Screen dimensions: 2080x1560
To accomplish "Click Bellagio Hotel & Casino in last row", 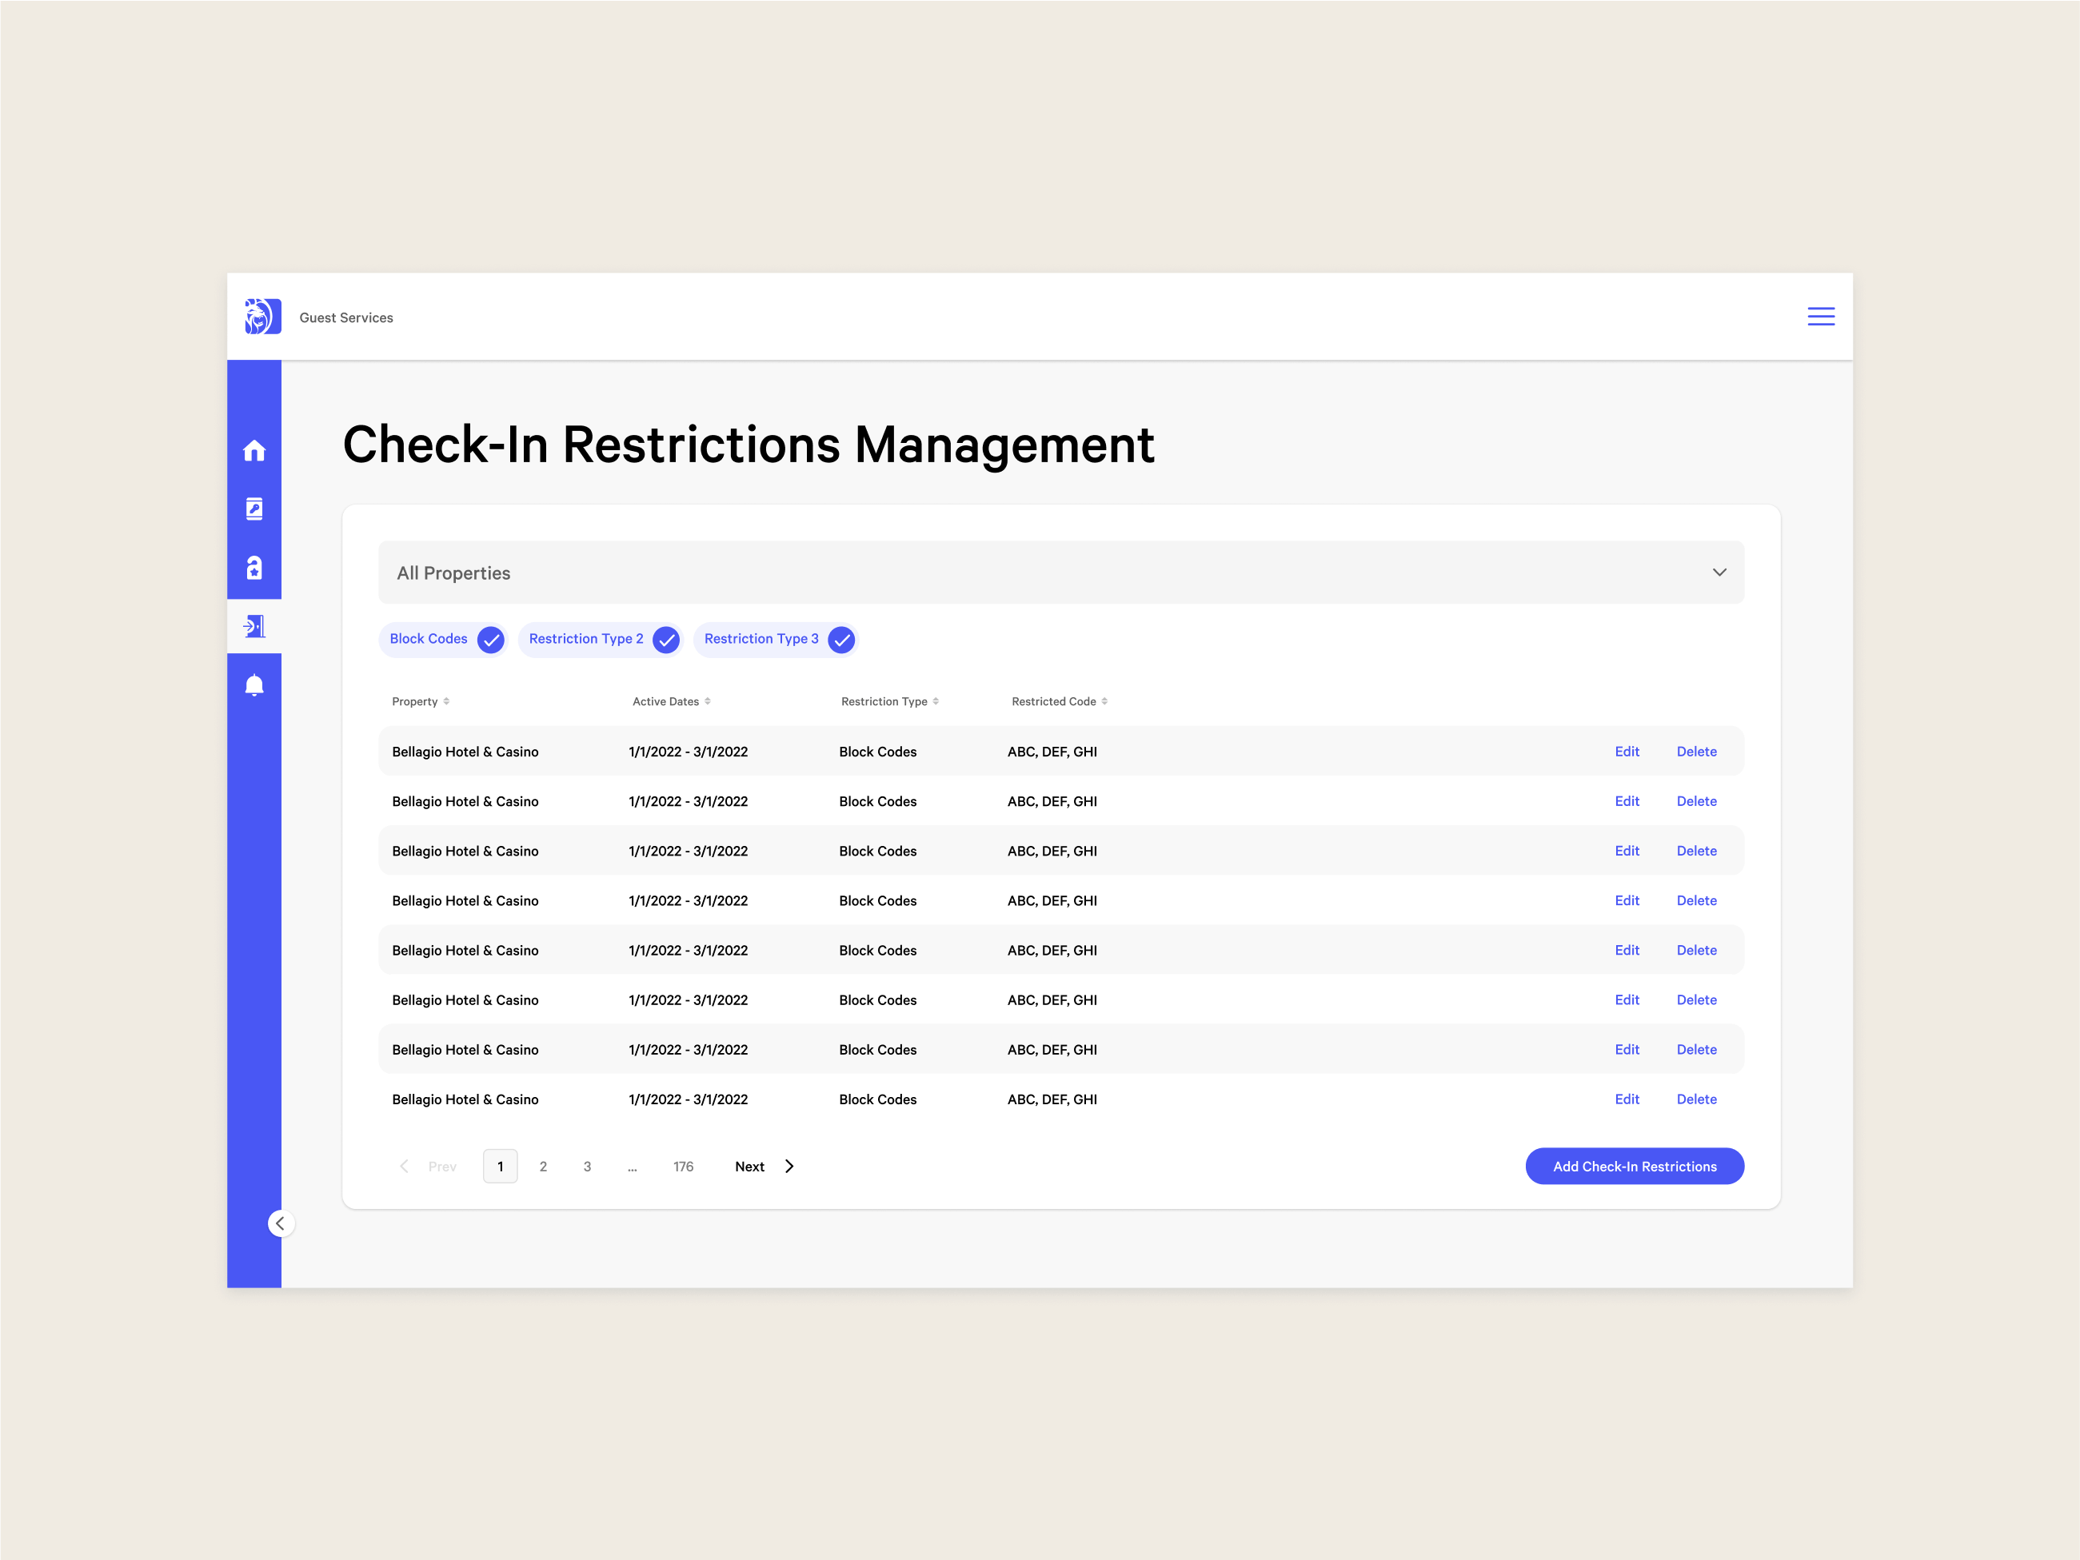I will pyautogui.click(x=465, y=1099).
